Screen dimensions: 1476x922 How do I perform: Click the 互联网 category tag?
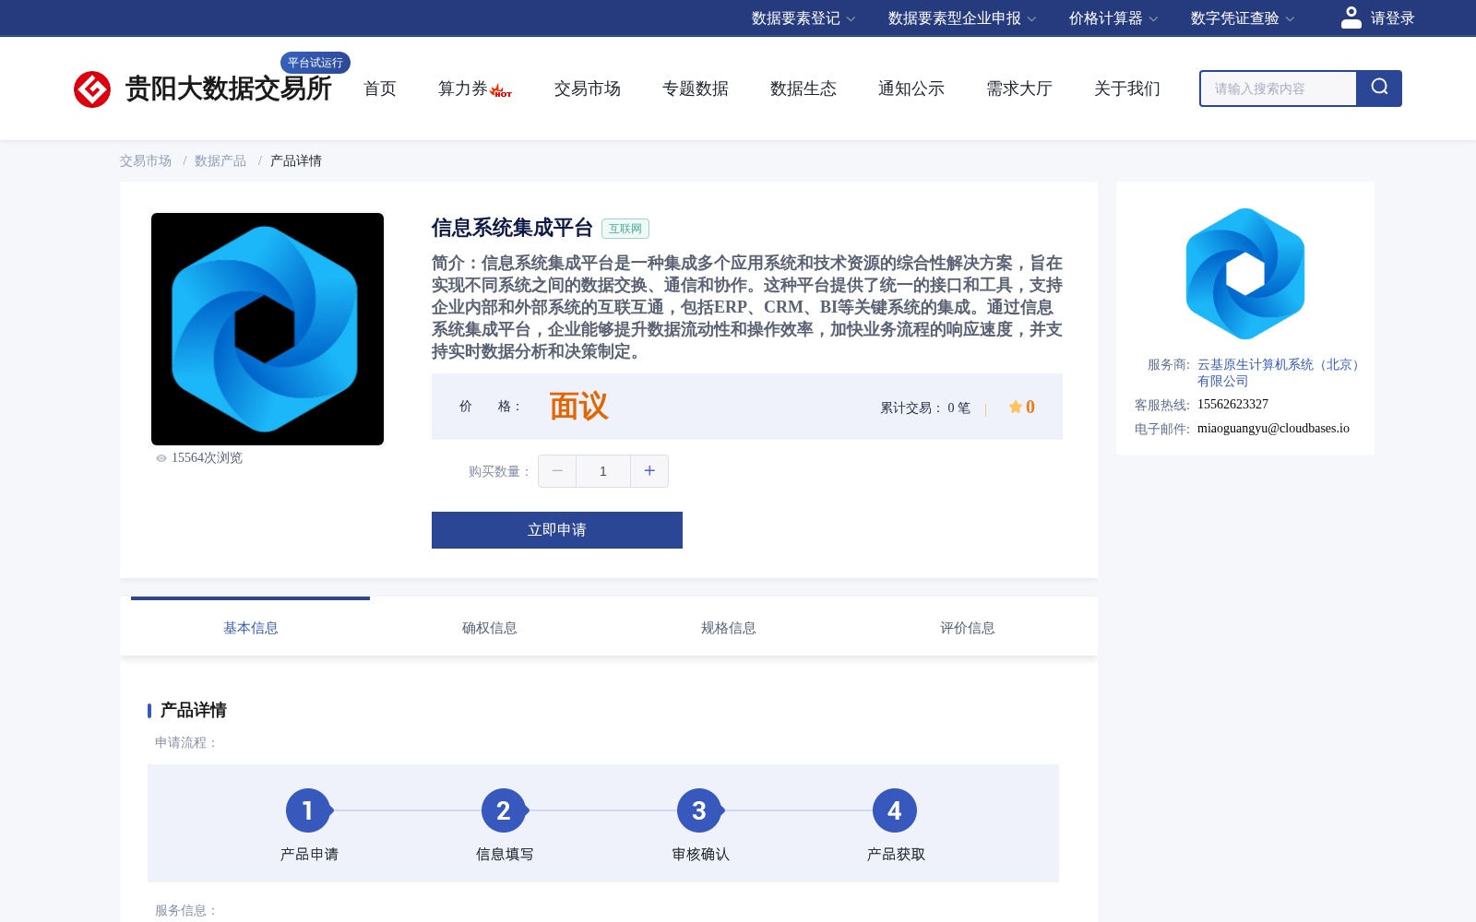pos(625,229)
